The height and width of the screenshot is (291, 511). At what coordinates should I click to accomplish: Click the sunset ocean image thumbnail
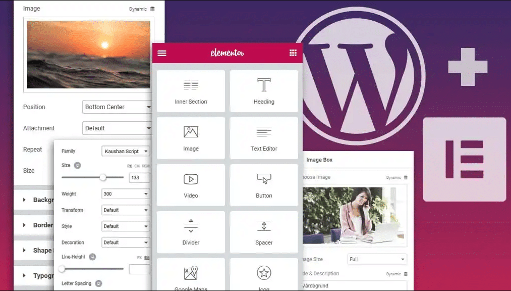(88, 55)
